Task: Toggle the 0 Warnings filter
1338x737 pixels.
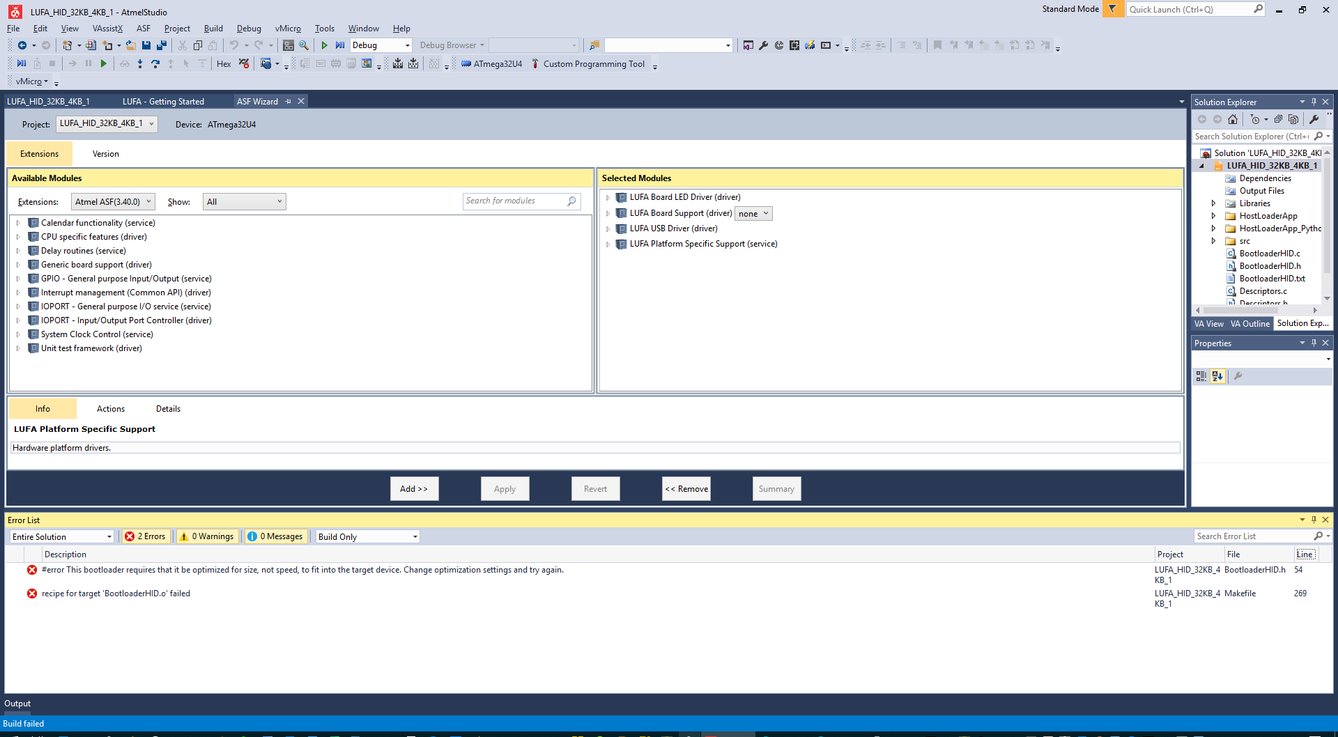Action: (x=207, y=536)
